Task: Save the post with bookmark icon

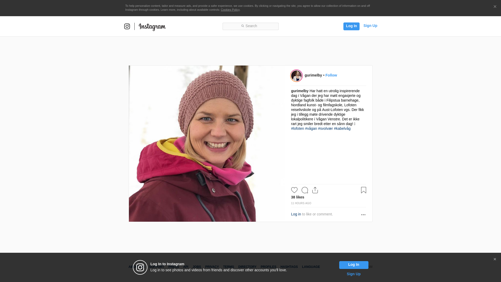Action: tap(363, 190)
